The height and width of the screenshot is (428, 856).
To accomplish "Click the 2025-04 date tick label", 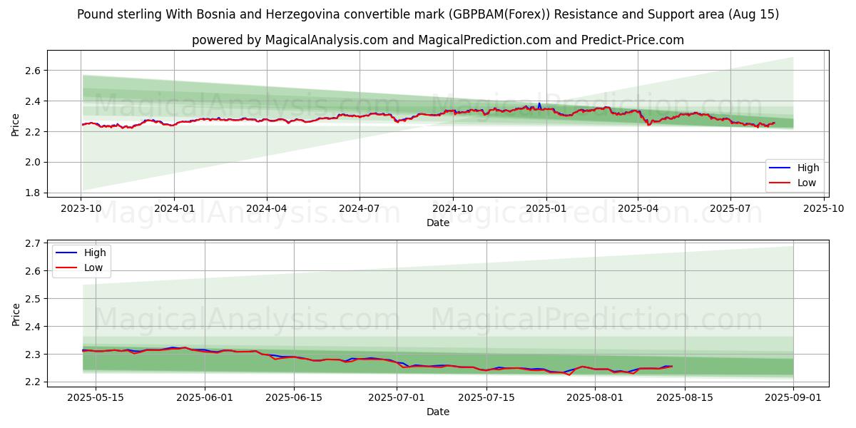I will (637, 208).
